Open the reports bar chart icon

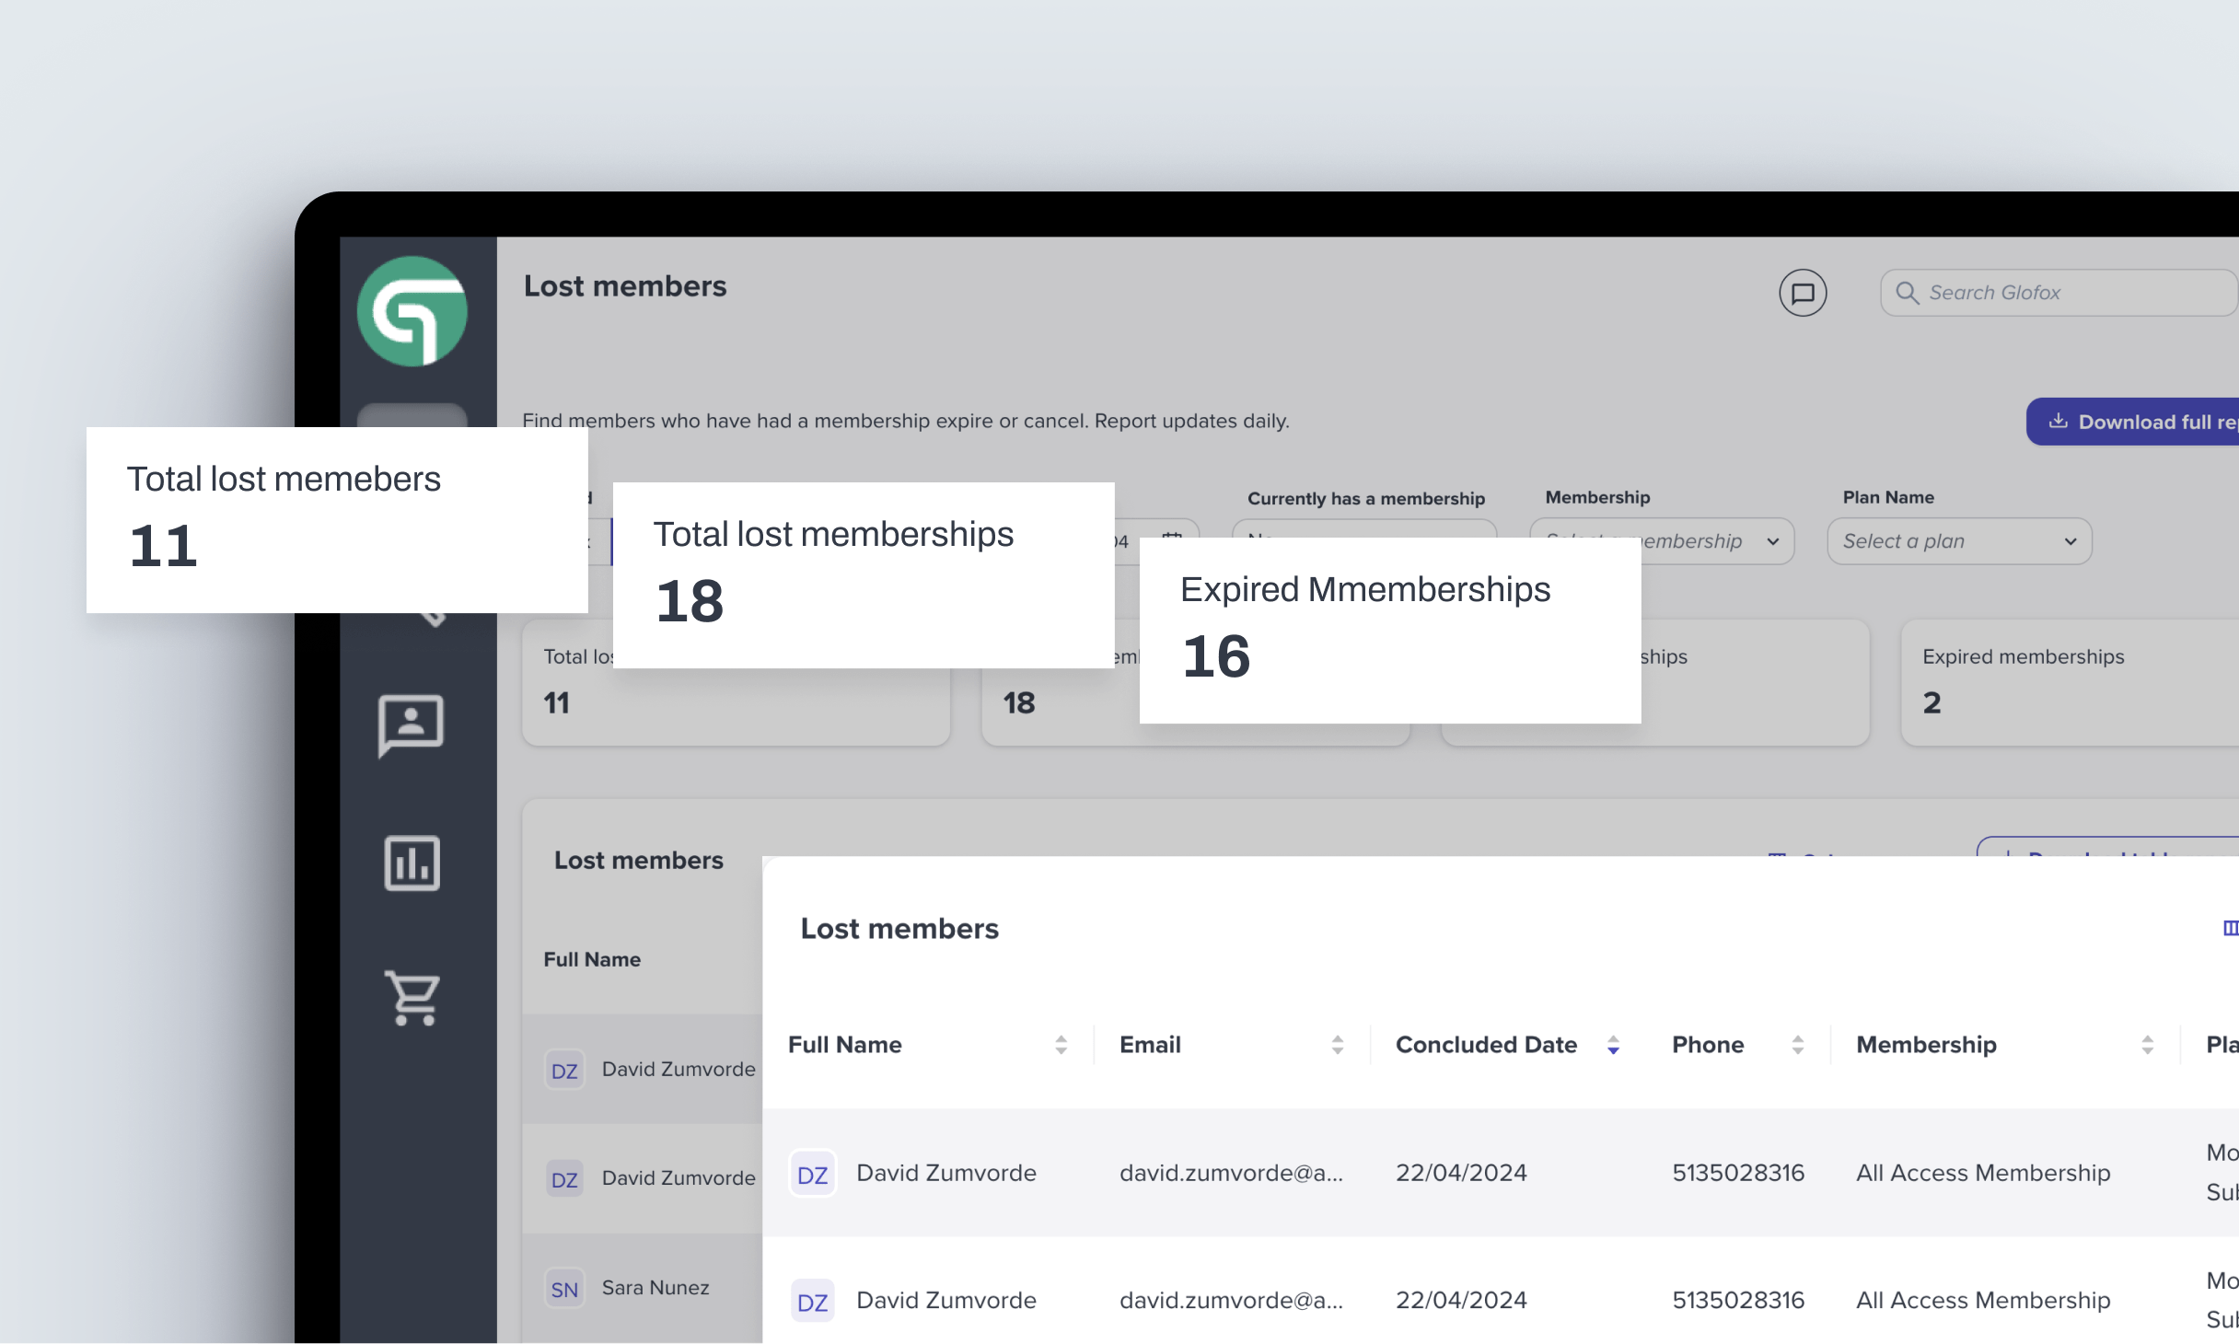(412, 863)
